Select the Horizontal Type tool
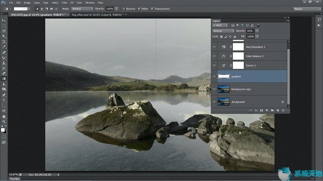The image size is (323, 181). point(4,100)
